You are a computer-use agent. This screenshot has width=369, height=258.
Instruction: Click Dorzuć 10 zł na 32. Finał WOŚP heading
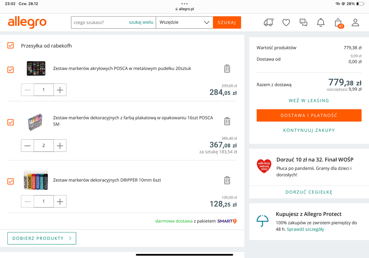click(315, 160)
